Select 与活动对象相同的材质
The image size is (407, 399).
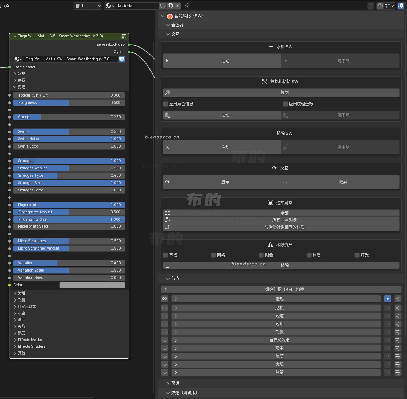(x=281, y=227)
